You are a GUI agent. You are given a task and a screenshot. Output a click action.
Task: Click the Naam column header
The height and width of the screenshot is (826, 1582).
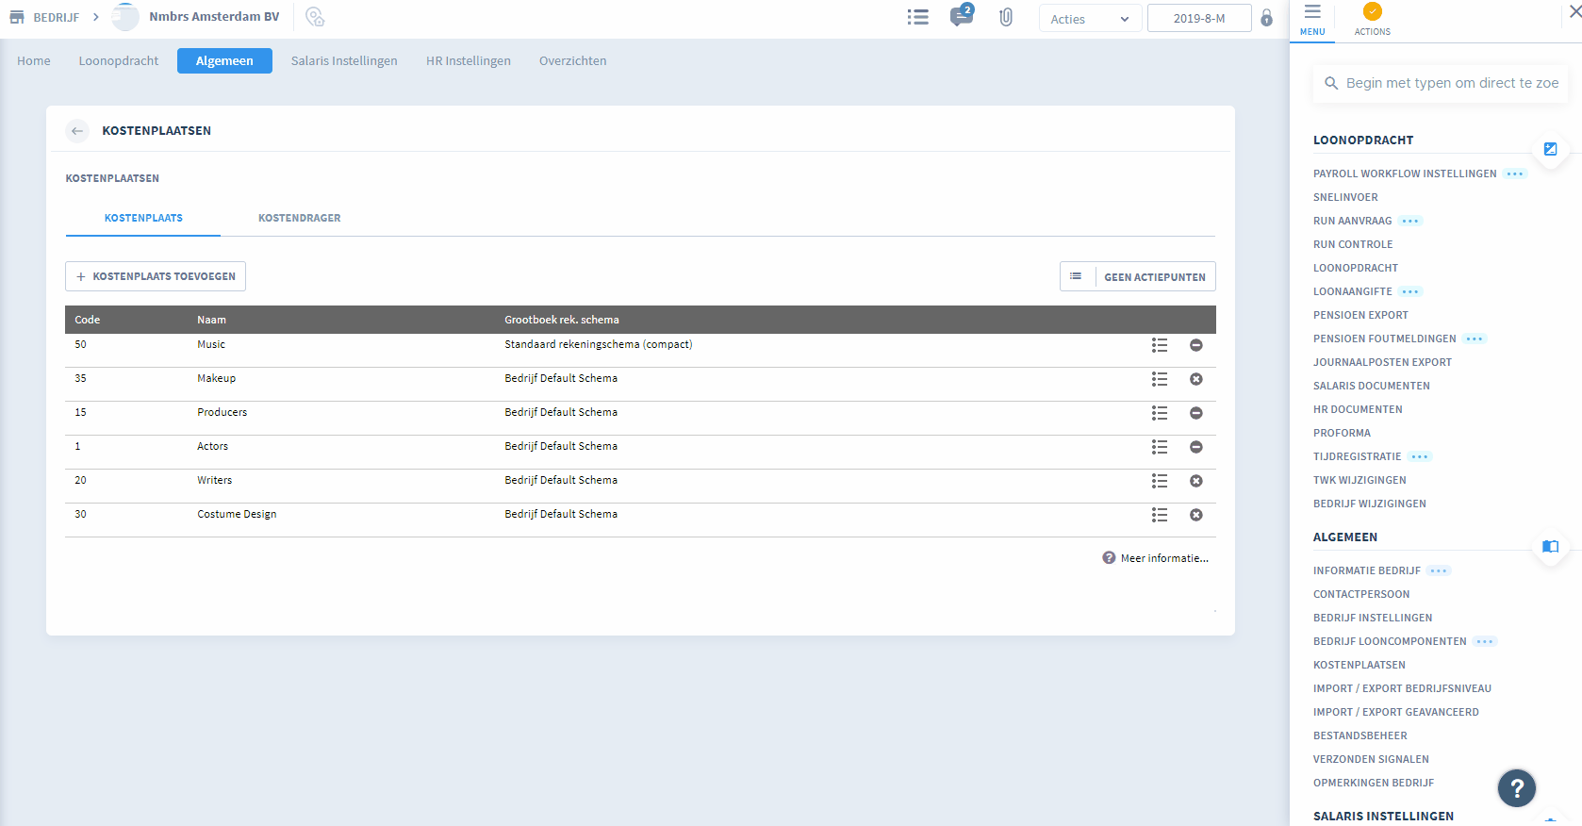coord(211,320)
